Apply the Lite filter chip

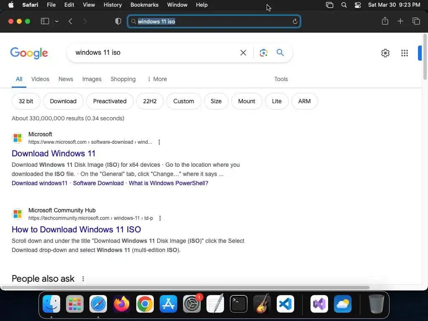[x=277, y=101]
